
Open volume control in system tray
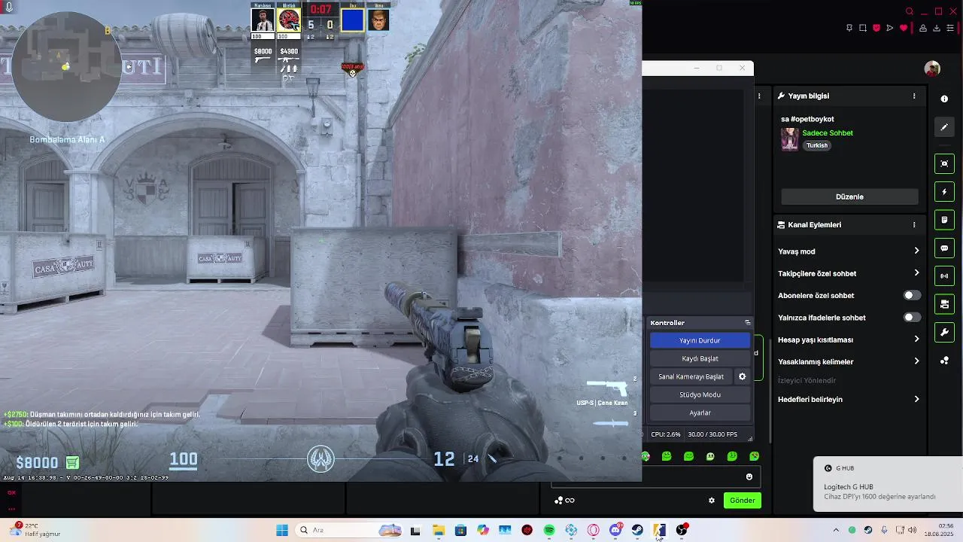click(913, 531)
